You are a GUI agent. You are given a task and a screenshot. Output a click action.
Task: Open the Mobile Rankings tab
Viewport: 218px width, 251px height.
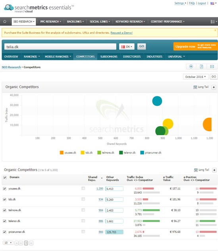[x=58, y=56]
